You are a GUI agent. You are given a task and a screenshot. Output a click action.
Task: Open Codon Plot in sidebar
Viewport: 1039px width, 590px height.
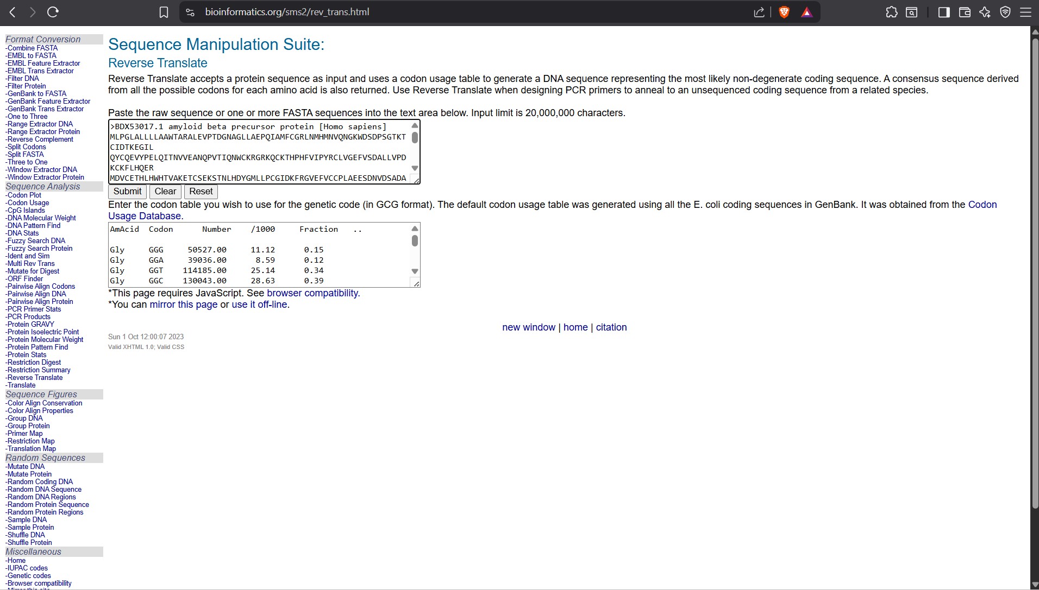[x=24, y=195]
